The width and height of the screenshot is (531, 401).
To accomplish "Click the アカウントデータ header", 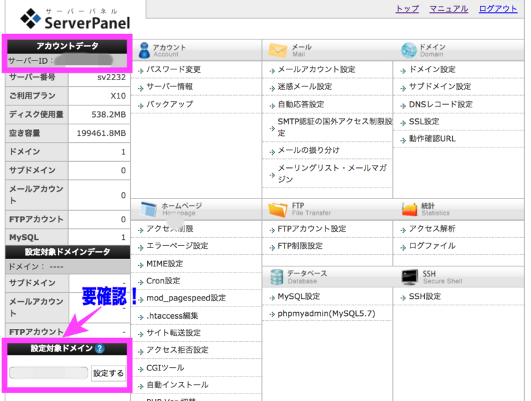I will pos(67,46).
